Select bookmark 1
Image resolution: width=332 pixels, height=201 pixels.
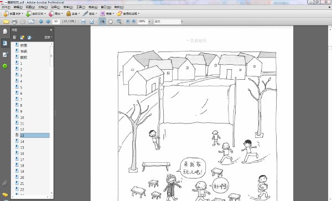pyautogui.click(x=21, y=63)
